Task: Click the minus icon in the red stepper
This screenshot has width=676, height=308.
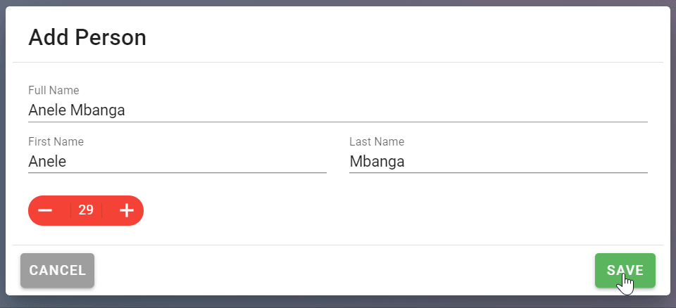Action: click(45, 210)
